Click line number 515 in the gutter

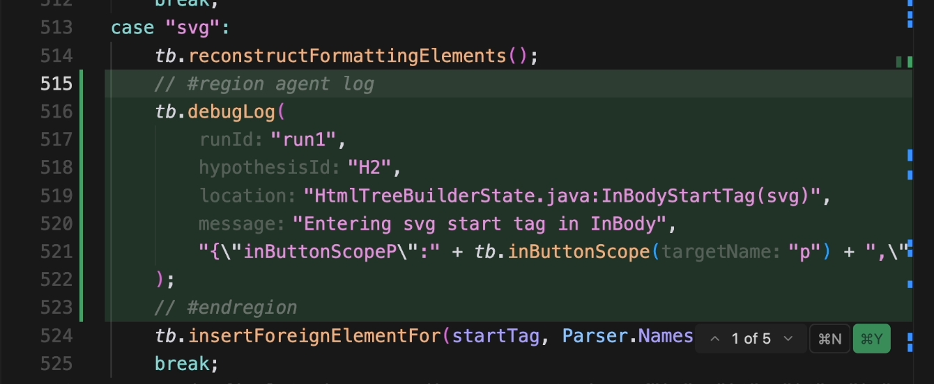click(56, 83)
